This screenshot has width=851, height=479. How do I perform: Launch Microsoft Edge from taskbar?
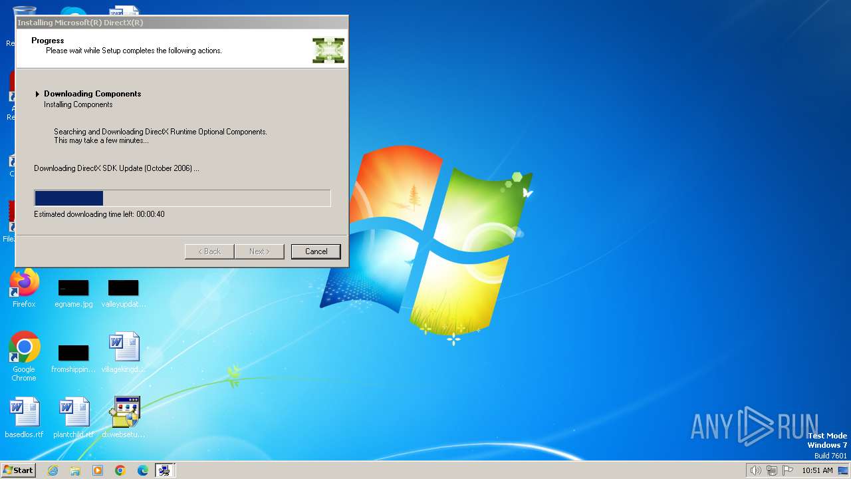pyautogui.click(x=143, y=470)
